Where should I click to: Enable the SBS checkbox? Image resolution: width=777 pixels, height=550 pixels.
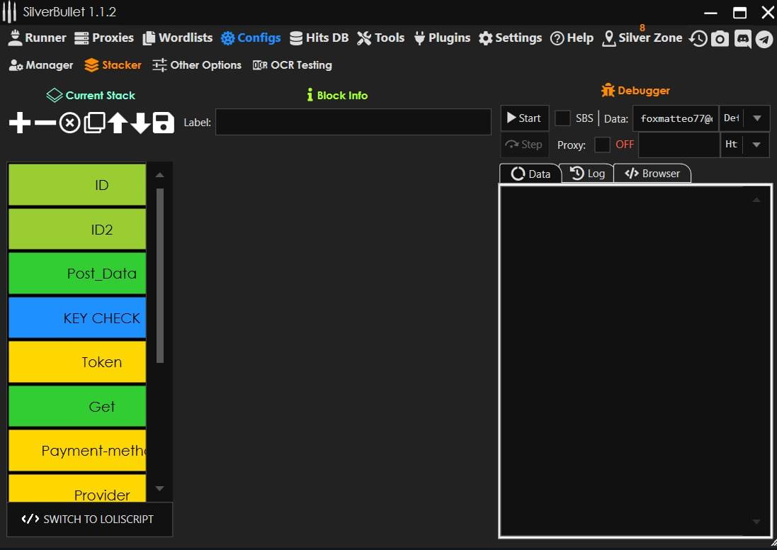pyautogui.click(x=562, y=118)
